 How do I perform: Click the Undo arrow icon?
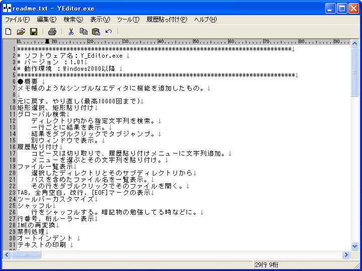pos(109,31)
